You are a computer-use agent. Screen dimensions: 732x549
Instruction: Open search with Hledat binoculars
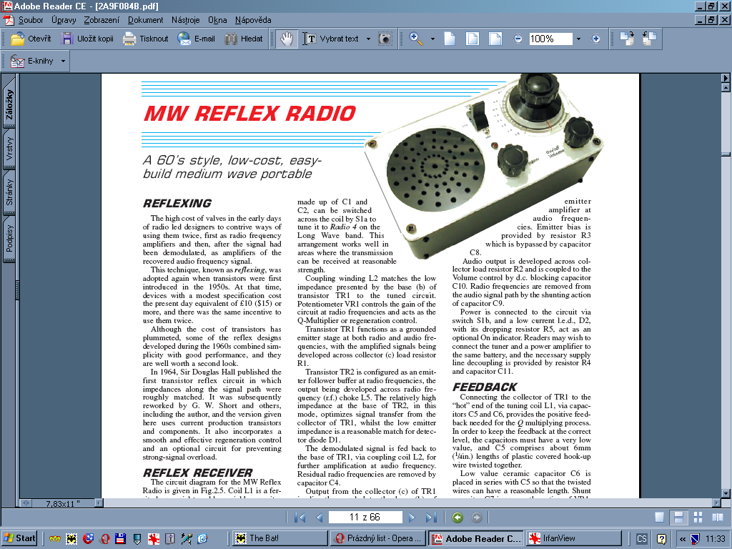244,39
